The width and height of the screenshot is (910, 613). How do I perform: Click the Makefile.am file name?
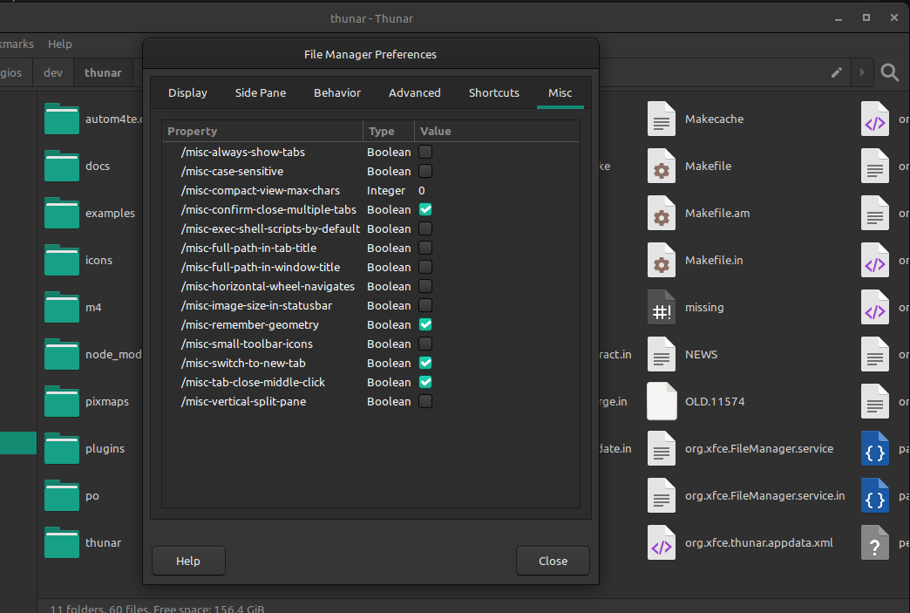coord(717,213)
